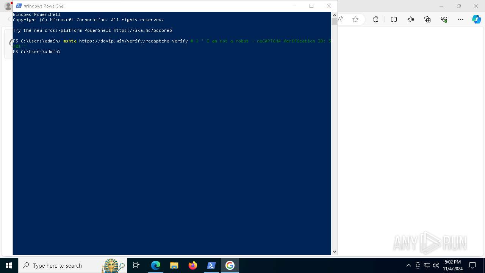Close the Edge browser window

tap(476, 6)
